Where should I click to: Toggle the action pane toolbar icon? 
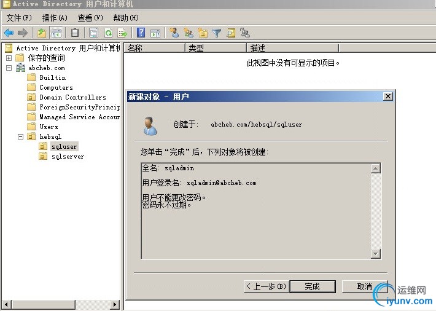(155, 33)
